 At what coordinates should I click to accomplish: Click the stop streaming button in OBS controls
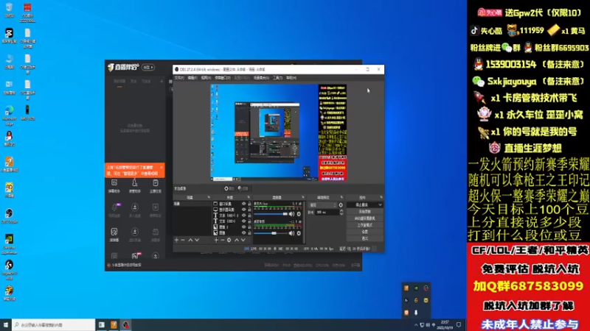pyautogui.click(x=362, y=205)
